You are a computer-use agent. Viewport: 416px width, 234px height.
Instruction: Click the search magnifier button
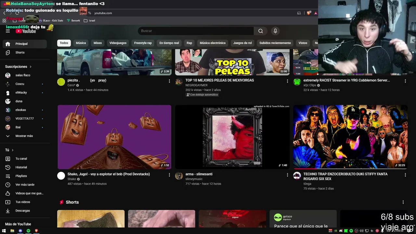(261, 31)
